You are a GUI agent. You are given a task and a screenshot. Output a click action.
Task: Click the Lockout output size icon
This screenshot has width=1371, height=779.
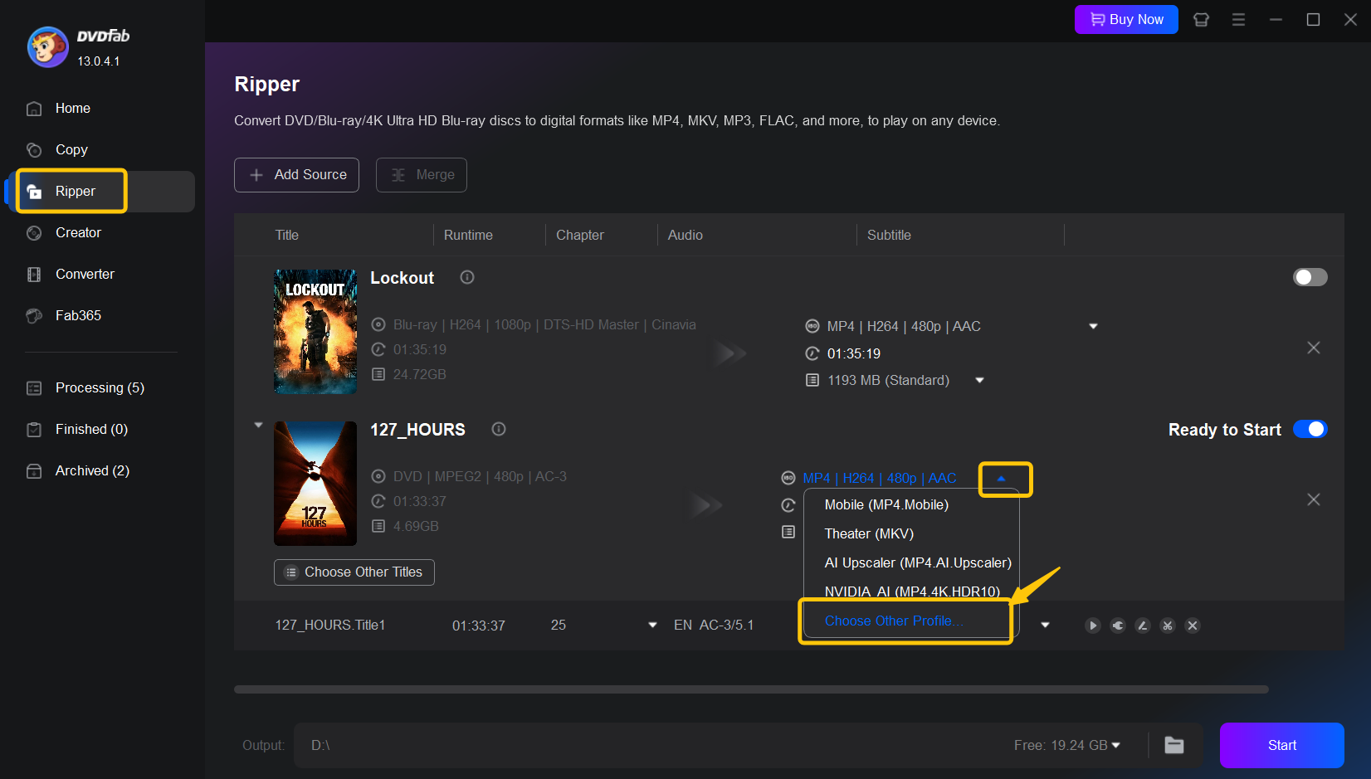[812, 380]
